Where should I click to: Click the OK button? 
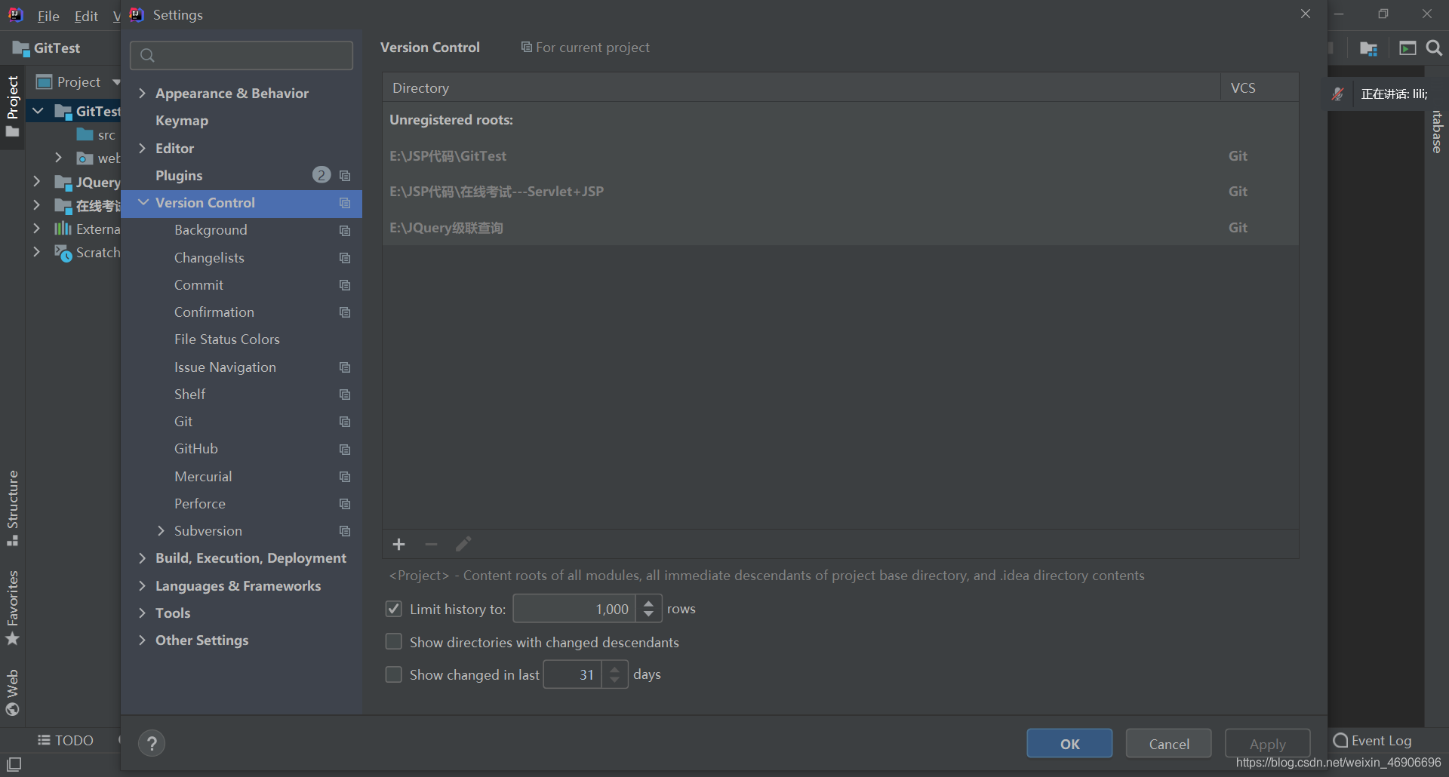coord(1069,744)
